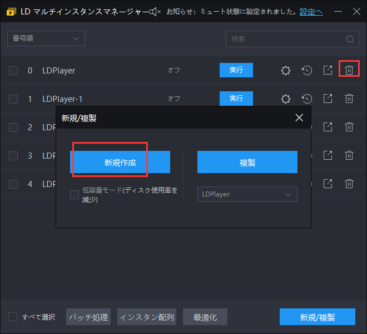The height and width of the screenshot is (334, 367).
Task: Click the オフ status of instance 0
Action: [173, 70]
